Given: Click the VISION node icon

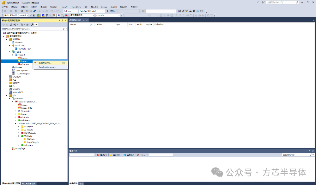Looking at the screenshot, I should point(10,89).
